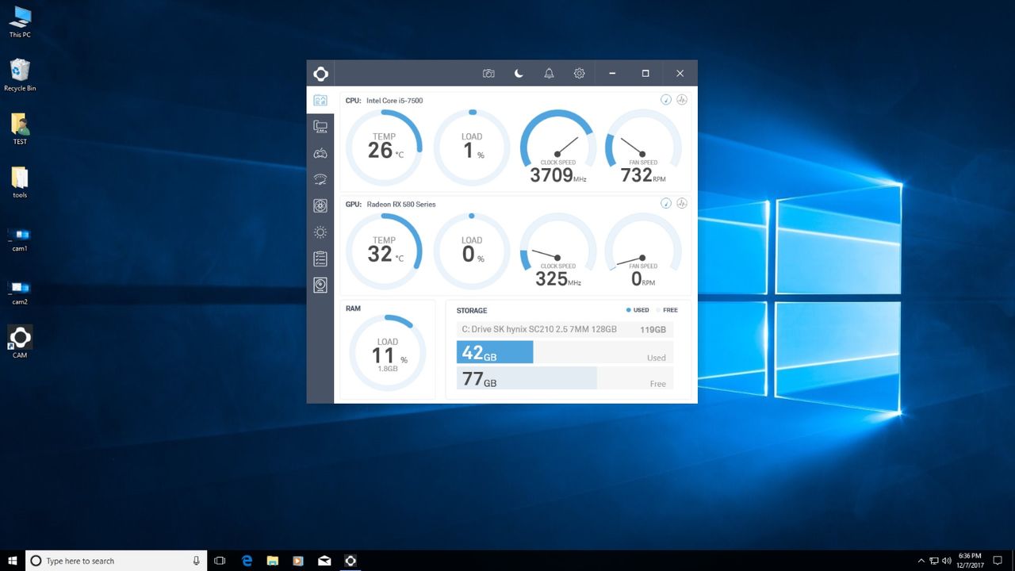Switch CPU panel to gauge view
Image resolution: width=1015 pixels, height=571 pixels.
coord(666,100)
